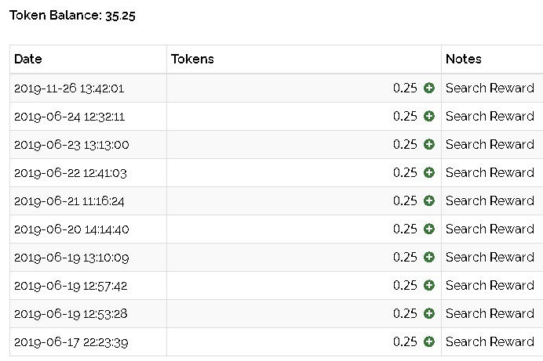Click green plus icon in 2019-06-24 row
Image resolution: width=543 pixels, height=361 pixels.
click(x=428, y=116)
